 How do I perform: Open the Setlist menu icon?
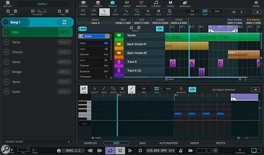pyautogui.click(x=8, y=4)
